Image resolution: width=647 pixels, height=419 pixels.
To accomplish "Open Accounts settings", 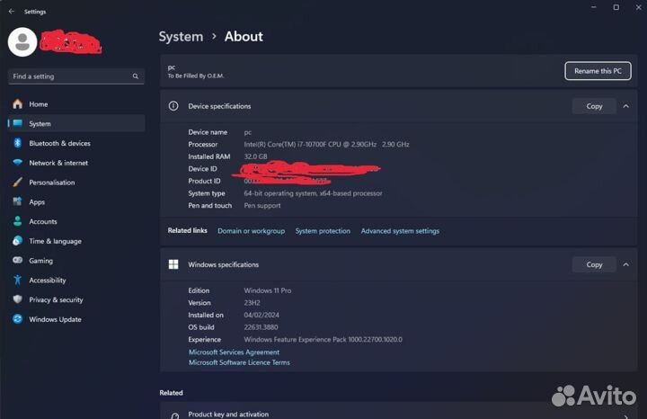I will click(x=76, y=221).
